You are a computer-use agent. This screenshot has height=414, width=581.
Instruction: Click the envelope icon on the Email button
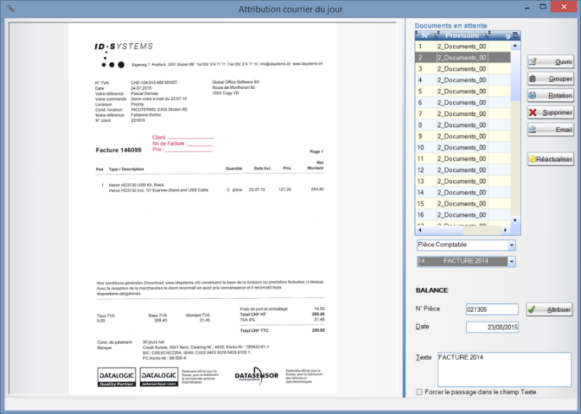(x=532, y=130)
